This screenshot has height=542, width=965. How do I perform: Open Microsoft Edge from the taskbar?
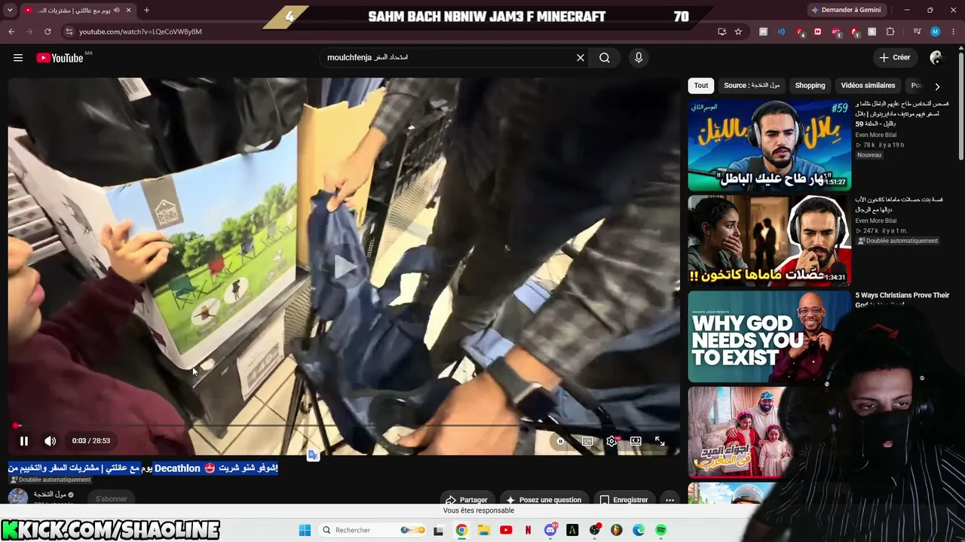(639, 530)
